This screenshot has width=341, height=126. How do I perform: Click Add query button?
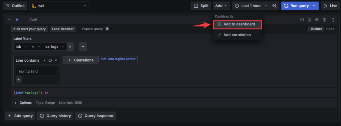[x=20, y=116]
